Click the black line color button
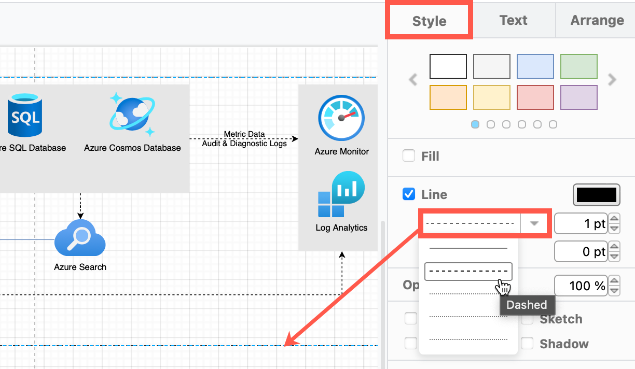 pos(596,195)
